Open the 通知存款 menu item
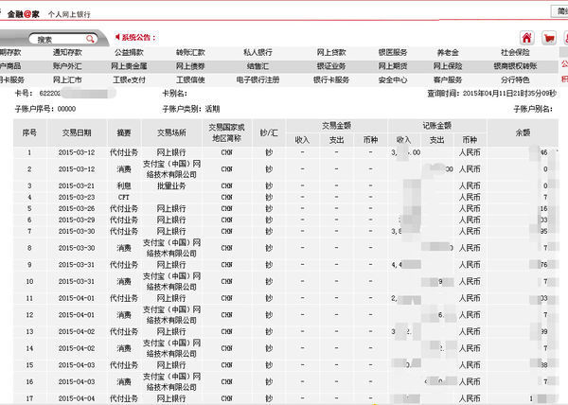This screenshot has width=568, height=405. (x=67, y=52)
